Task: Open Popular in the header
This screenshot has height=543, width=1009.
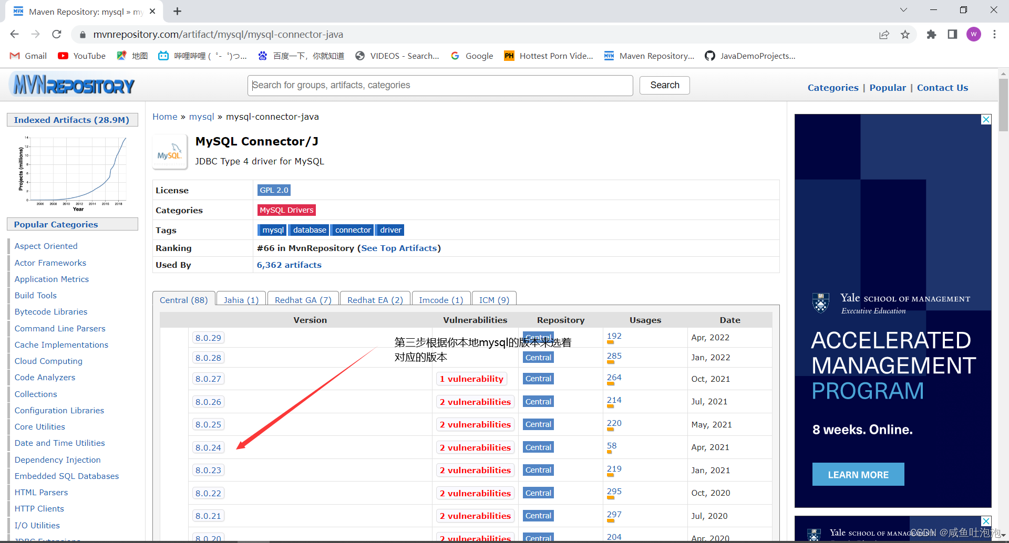Action: pyautogui.click(x=888, y=88)
